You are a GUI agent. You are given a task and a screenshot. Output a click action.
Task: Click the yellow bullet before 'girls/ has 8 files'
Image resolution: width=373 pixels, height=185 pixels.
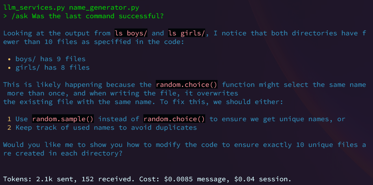[9, 68]
